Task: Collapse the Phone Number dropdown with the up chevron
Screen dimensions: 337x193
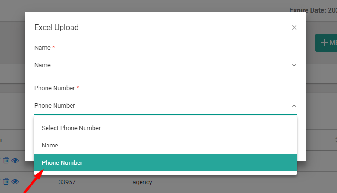Action: (294, 106)
